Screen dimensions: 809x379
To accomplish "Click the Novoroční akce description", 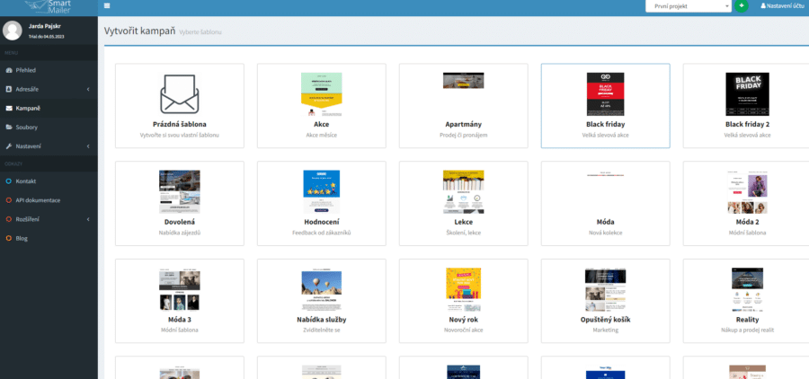I will [x=463, y=330].
